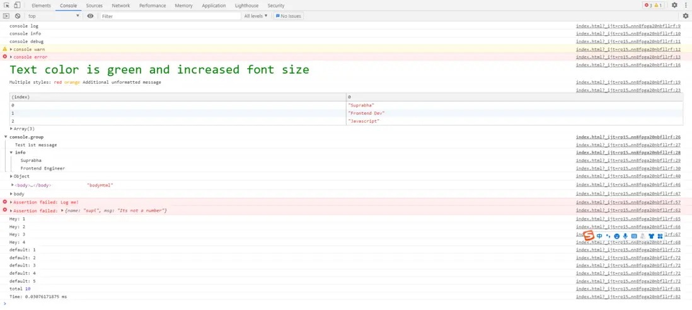Image resolution: width=692 pixels, height=310 pixels.
Task: Click the Frontend Engineer log line
Action: 42,168
